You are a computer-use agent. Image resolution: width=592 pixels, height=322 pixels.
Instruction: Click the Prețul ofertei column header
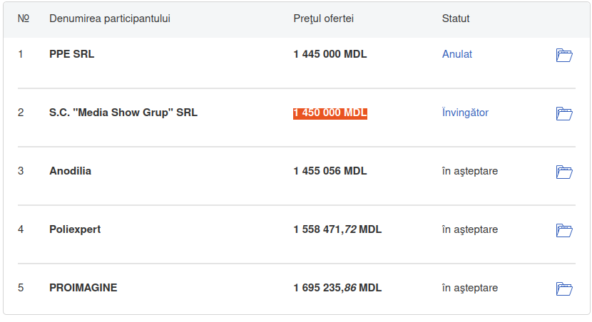[324, 19]
